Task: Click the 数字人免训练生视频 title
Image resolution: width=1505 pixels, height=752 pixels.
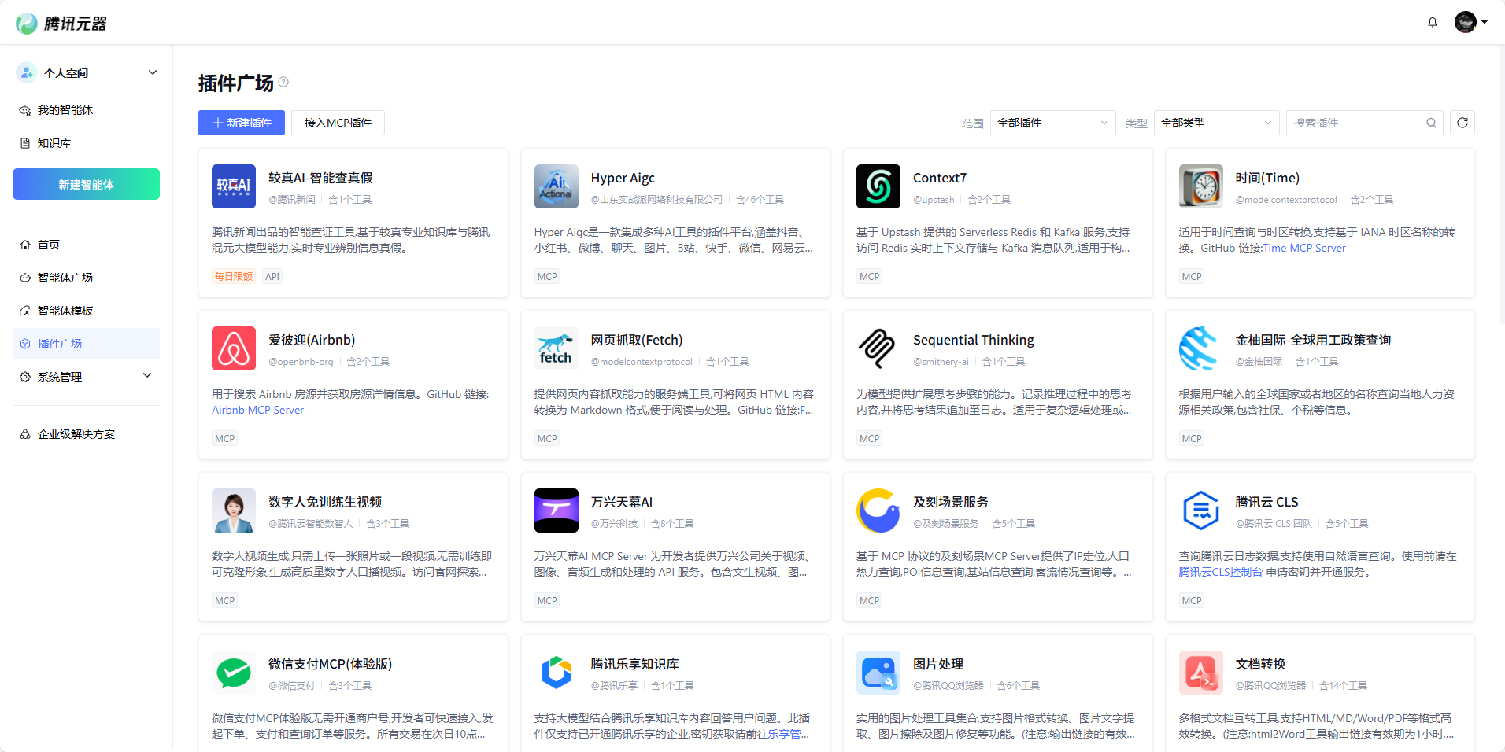Action: pos(325,502)
